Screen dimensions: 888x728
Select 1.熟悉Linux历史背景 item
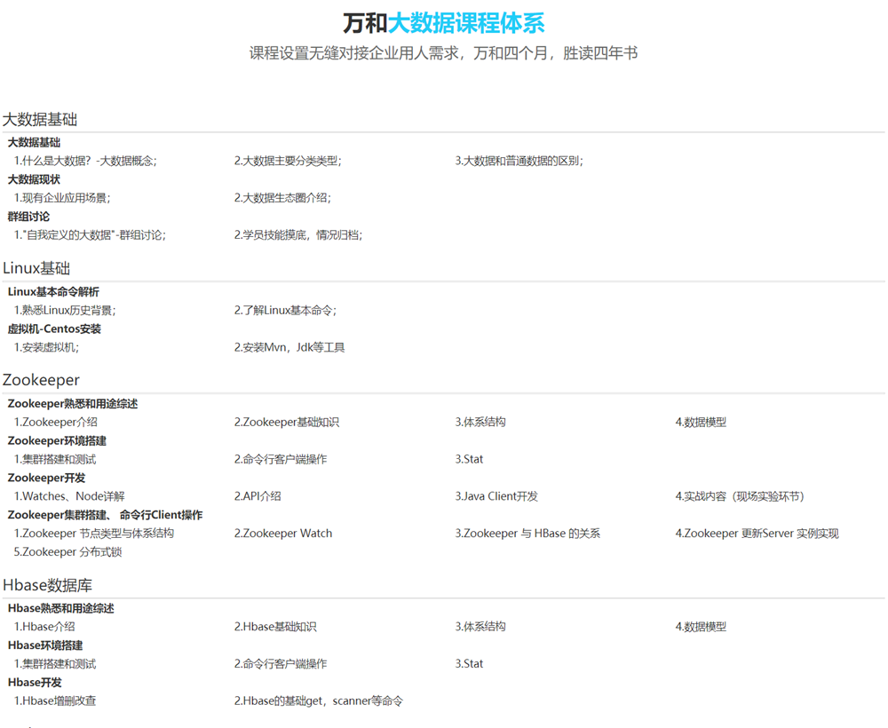point(65,310)
